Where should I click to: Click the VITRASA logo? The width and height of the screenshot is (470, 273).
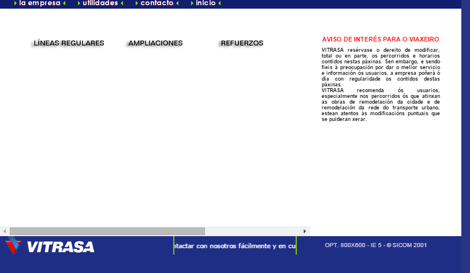pyautogui.click(x=50, y=246)
